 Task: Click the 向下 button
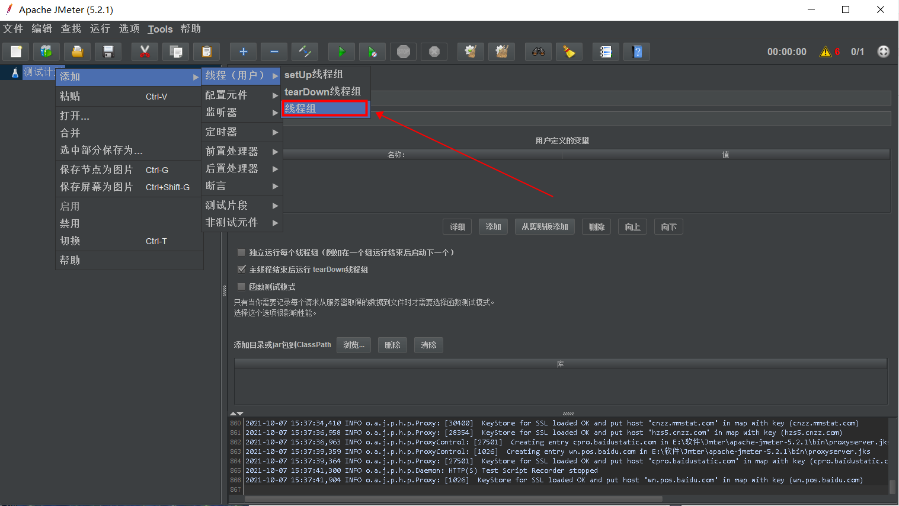pyautogui.click(x=669, y=227)
